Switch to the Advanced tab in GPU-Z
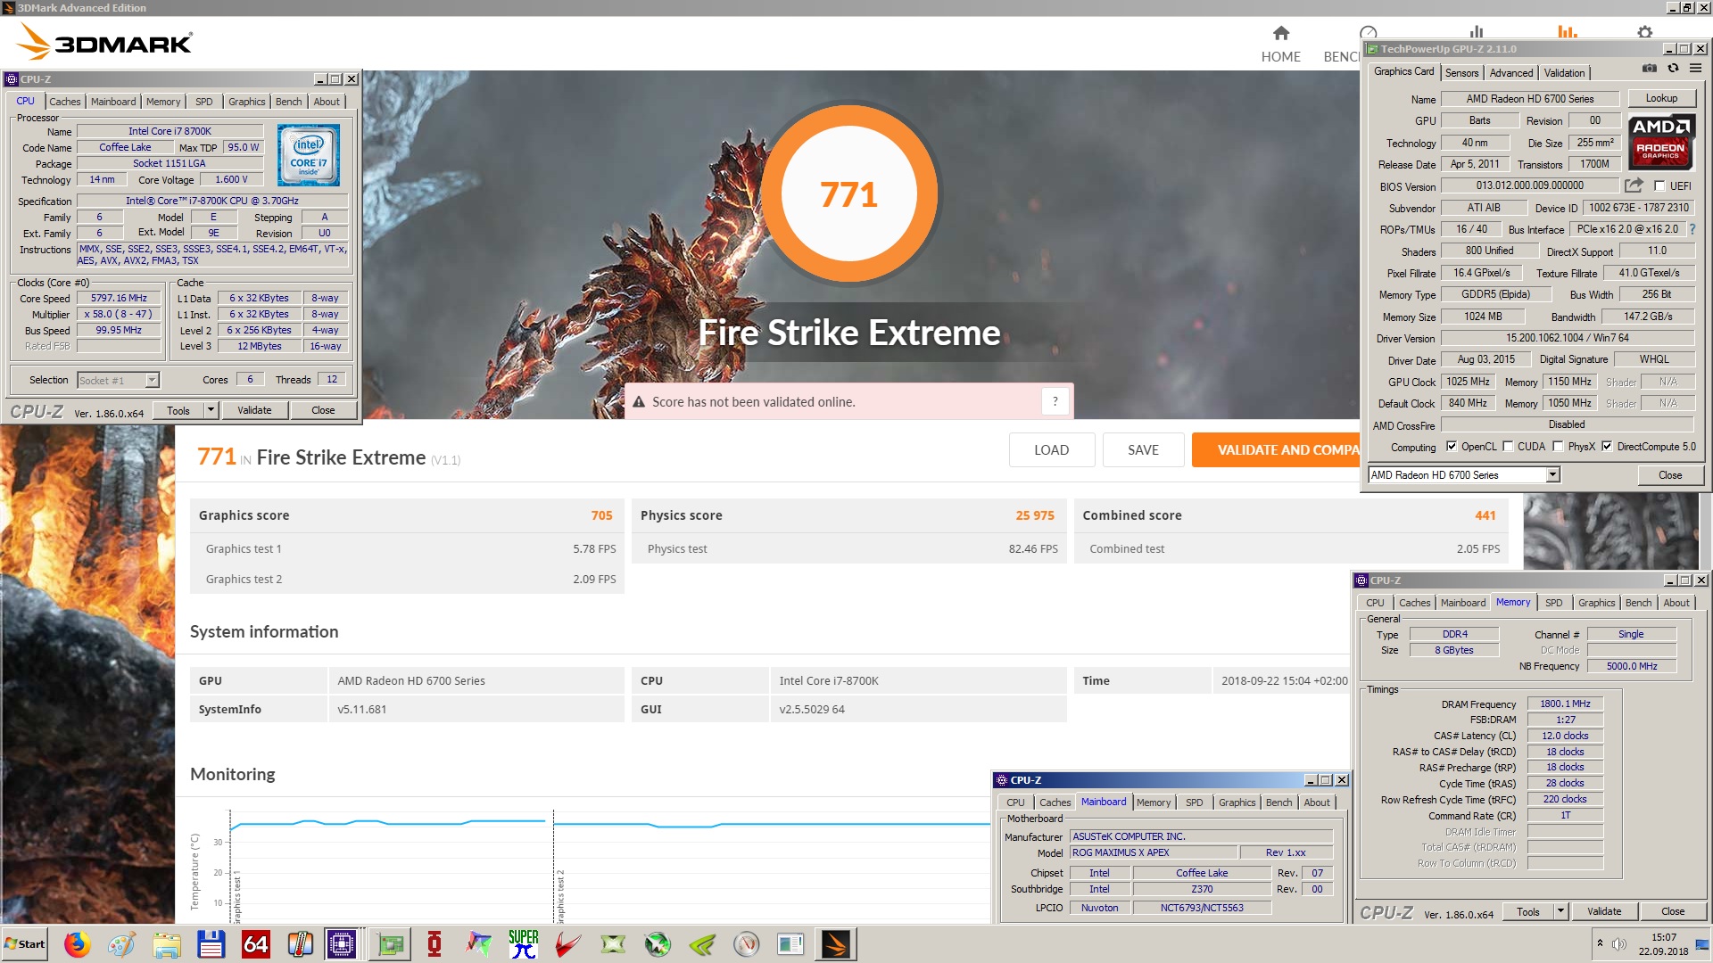The width and height of the screenshot is (1713, 963). [1510, 73]
